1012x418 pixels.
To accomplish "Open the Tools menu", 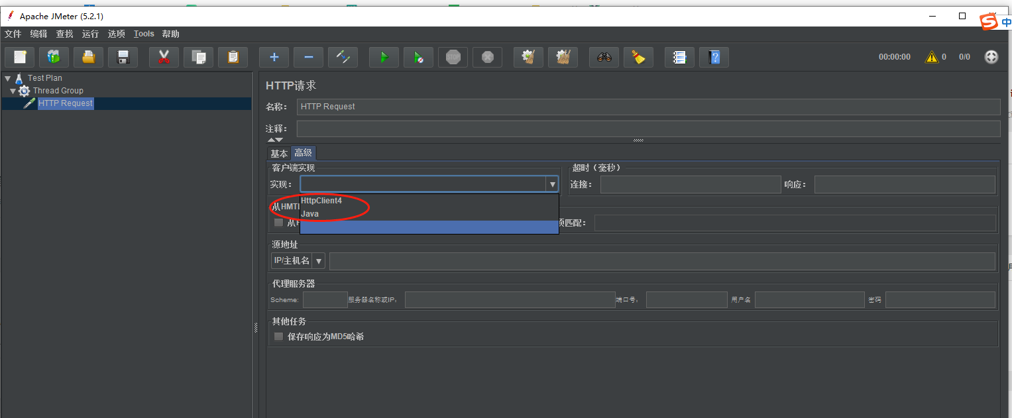I will coord(144,34).
